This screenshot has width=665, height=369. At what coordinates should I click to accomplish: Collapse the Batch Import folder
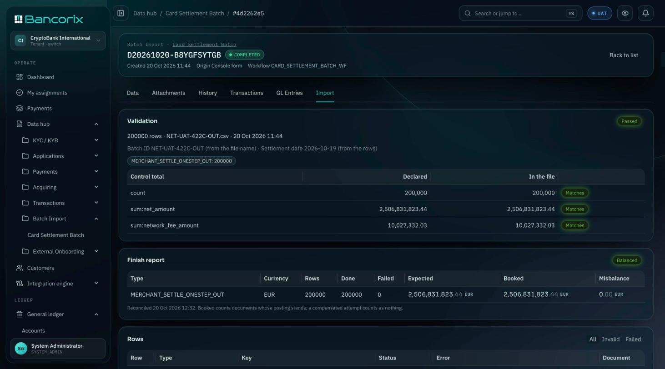pos(96,219)
